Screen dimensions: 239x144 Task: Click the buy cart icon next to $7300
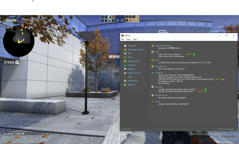[x=17, y=62]
